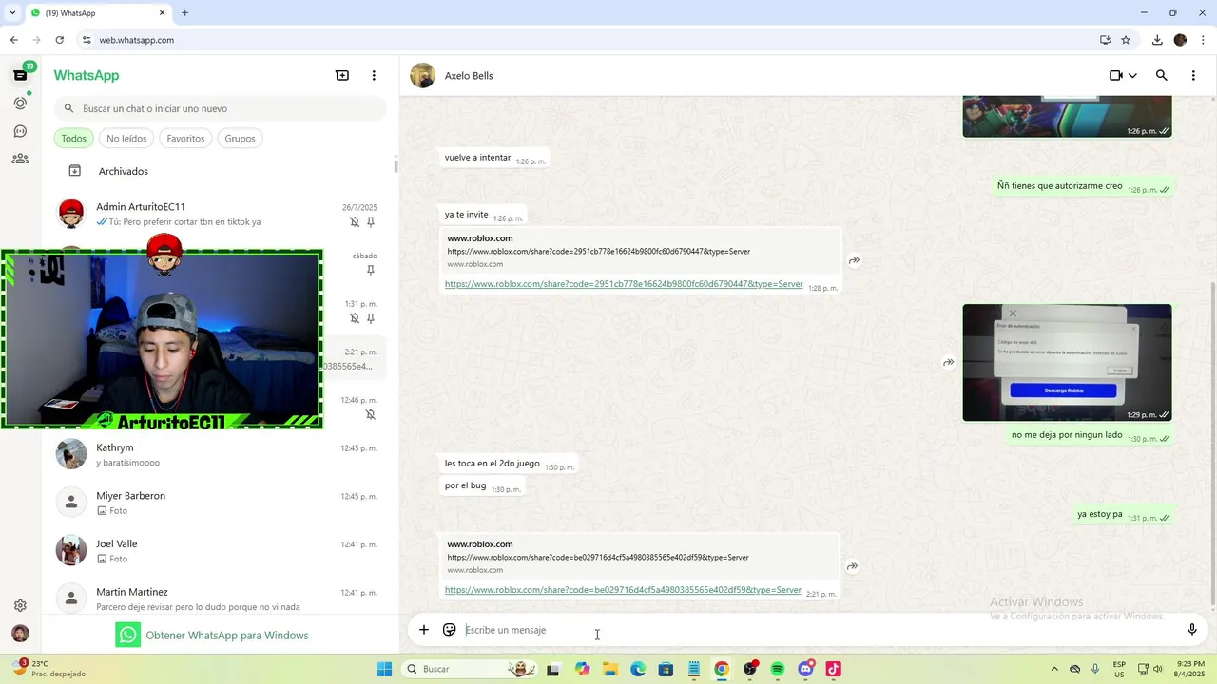Expand the Chrome tab search dropdown
The height and width of the screenshot is (684, 1217).
coord(11,13)
